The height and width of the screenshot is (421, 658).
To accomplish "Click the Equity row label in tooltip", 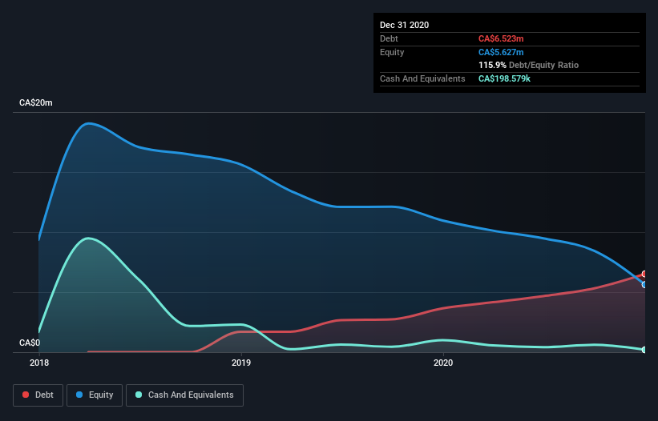I will coord(392,52).
